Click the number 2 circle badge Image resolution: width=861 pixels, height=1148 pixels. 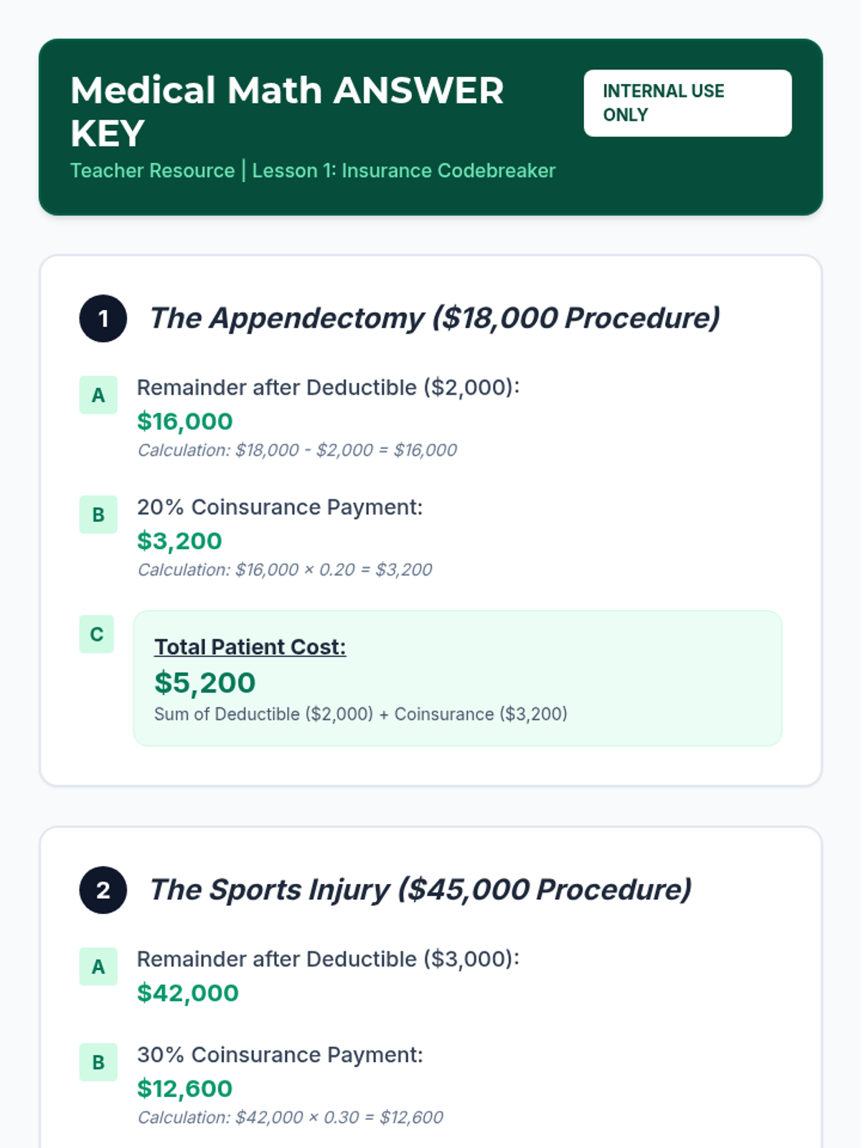tap(103, 890)
